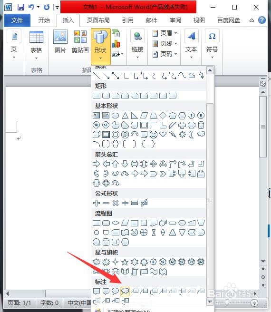Choose the moon shape
The image size is (271, 312).
click(x=192, y=135)
